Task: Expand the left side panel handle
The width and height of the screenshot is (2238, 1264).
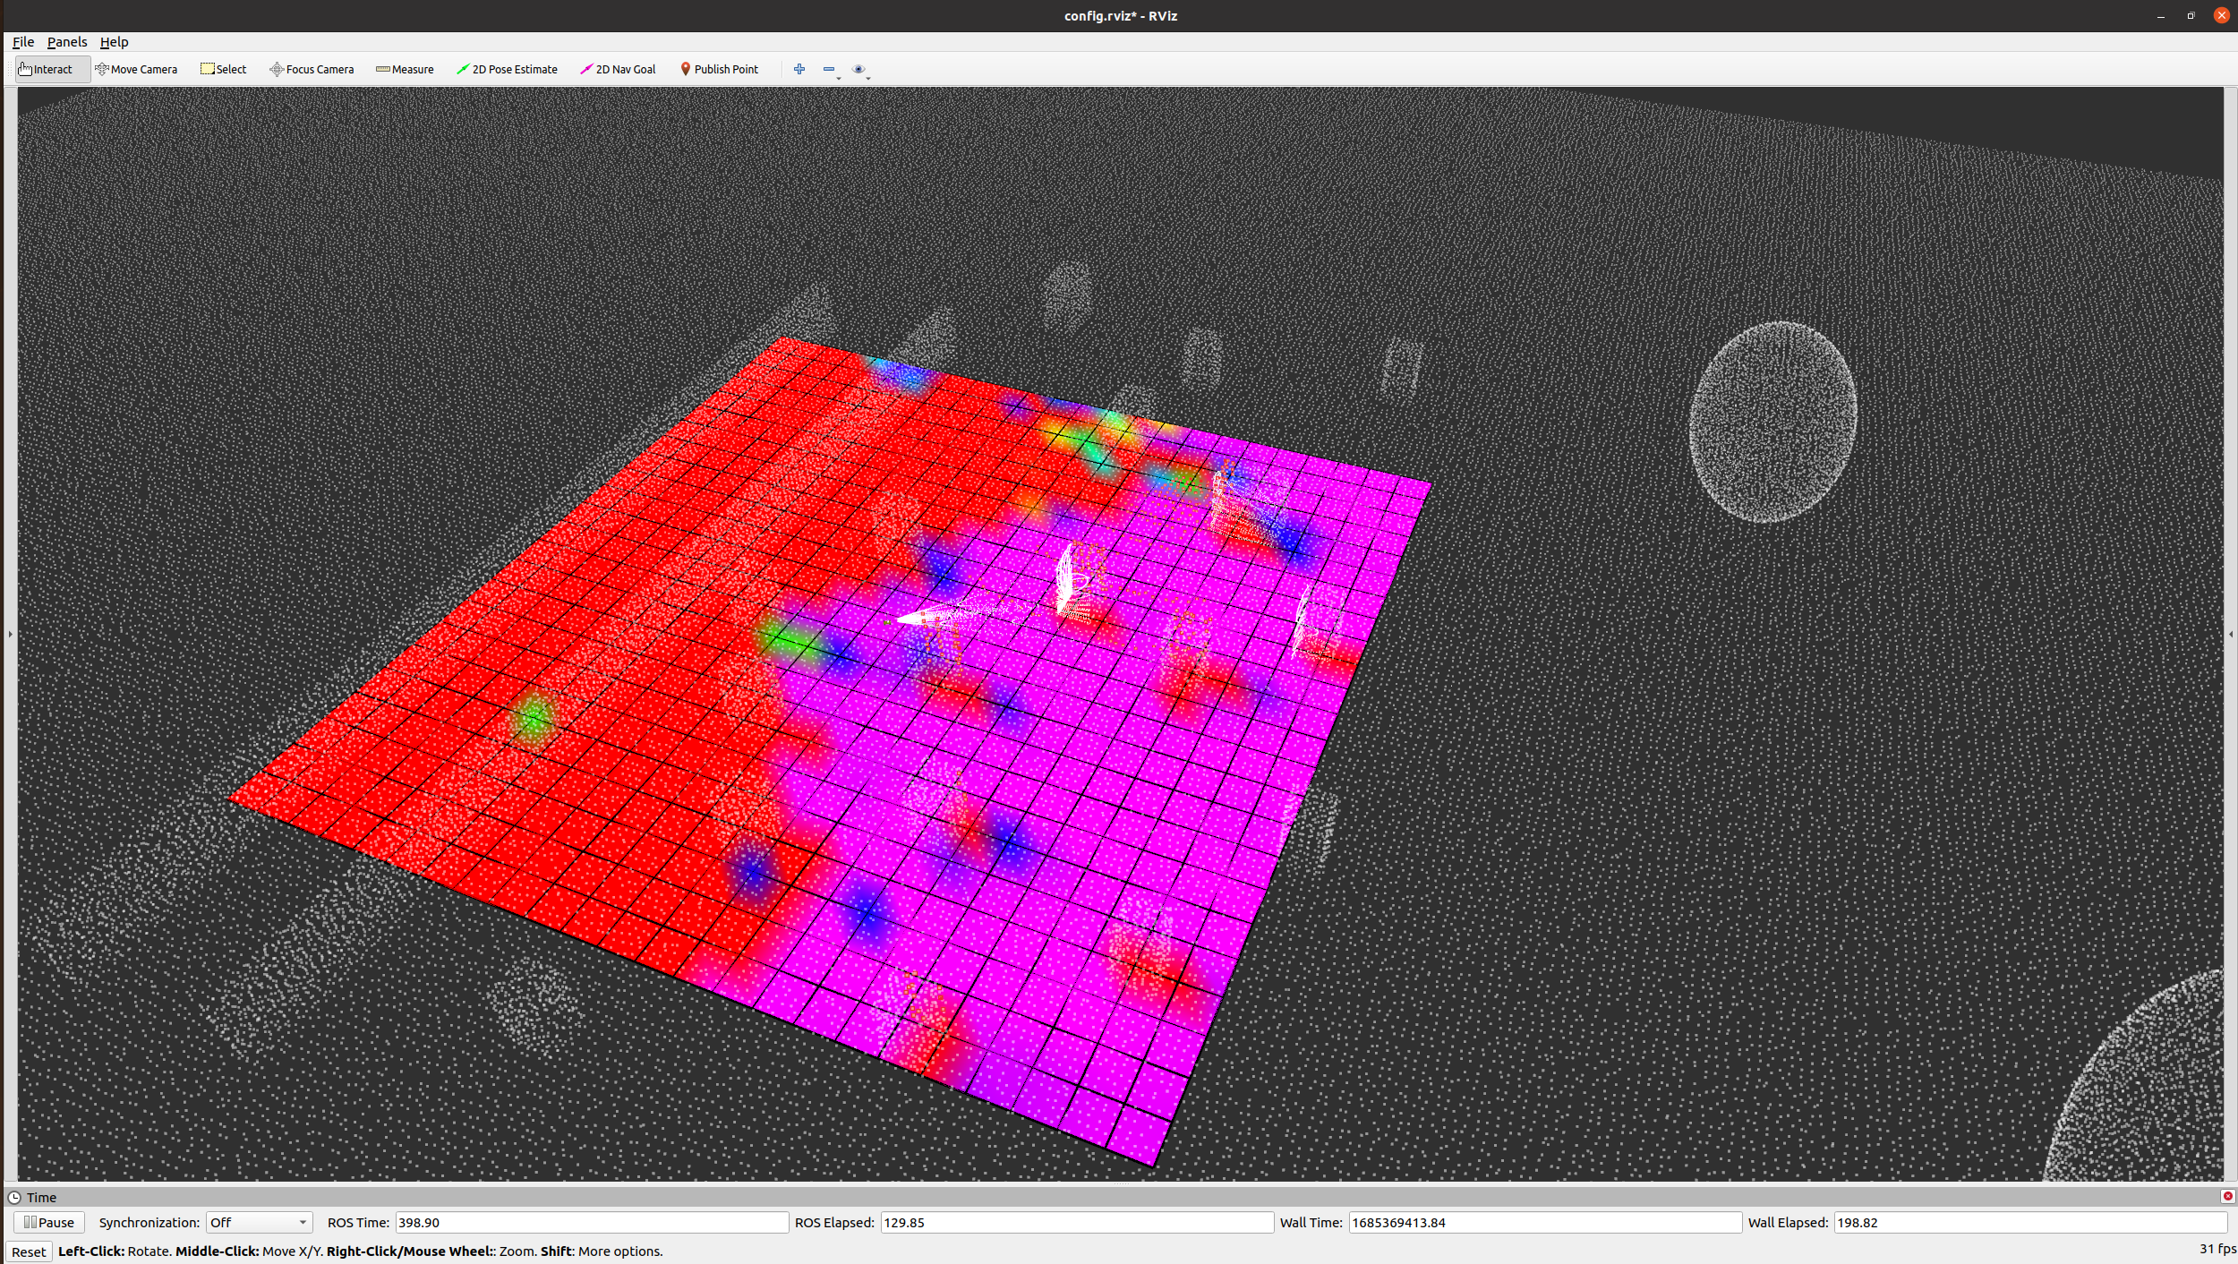Action: tap(10, 634)
